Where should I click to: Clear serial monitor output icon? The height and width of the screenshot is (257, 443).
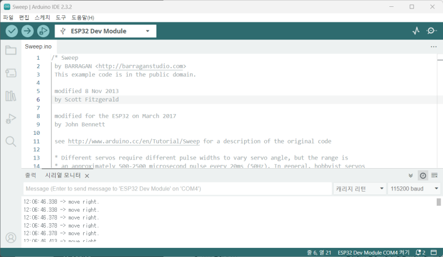tap(434, 176)
